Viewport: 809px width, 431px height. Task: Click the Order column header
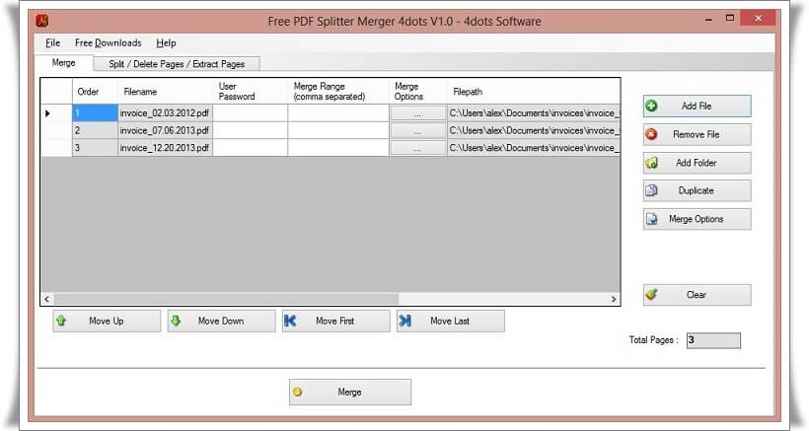pos(95,92)
